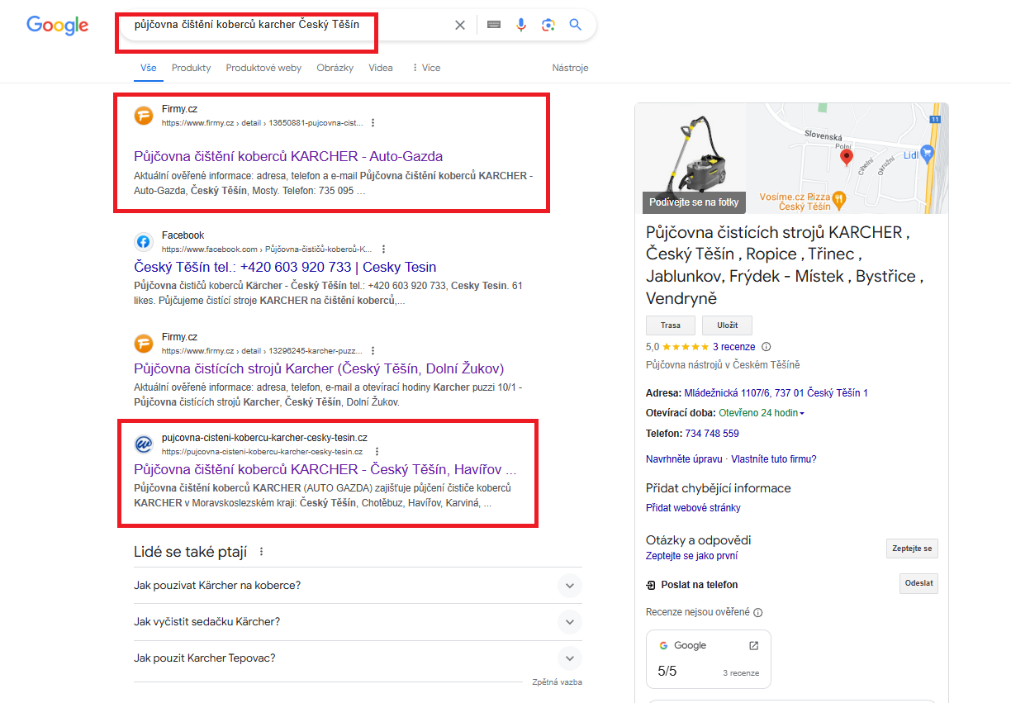
Task: Click info icon next to 3 recenze
Action: [766, 347]
